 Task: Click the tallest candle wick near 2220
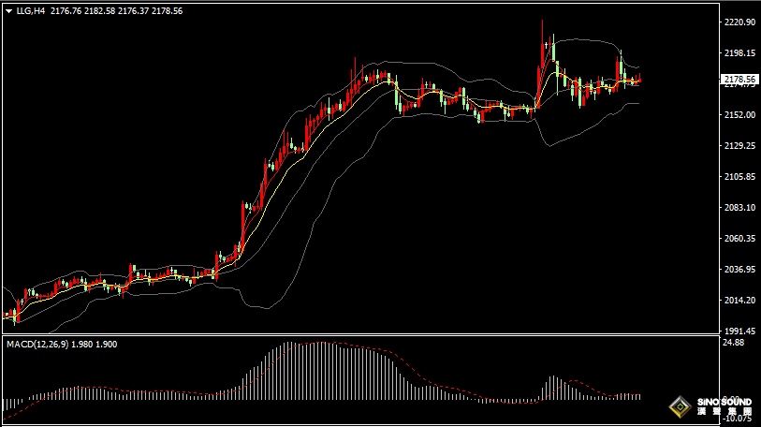pyautogui.click(x=542, y=28)
